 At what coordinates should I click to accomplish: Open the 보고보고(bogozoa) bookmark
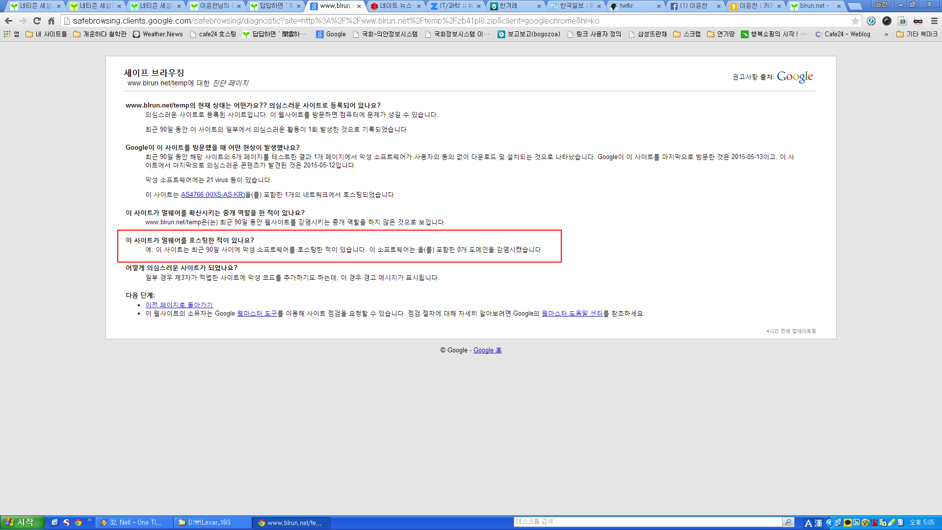pos(529,34)
